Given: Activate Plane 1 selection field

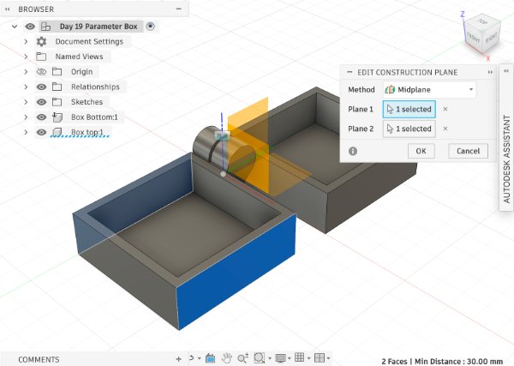Looking at the screenshot, I should pyautogui.click(x=409, y=109).
